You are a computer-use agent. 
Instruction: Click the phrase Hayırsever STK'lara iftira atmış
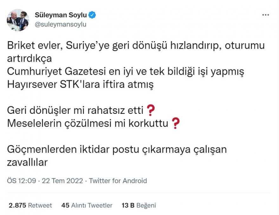tap(80, 84)
